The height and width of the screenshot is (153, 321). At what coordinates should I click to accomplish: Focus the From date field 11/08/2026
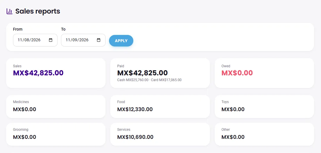pos(35,40)
